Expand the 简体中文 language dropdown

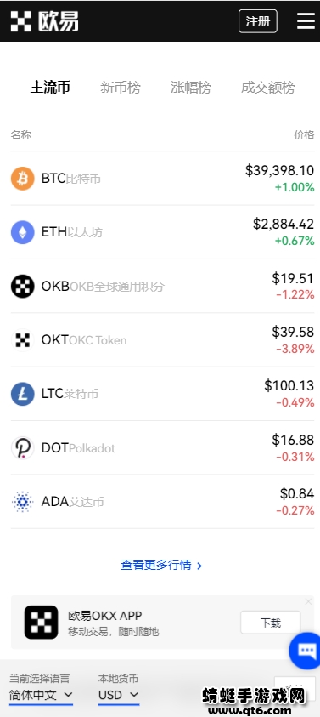click(x=41, y=696)
